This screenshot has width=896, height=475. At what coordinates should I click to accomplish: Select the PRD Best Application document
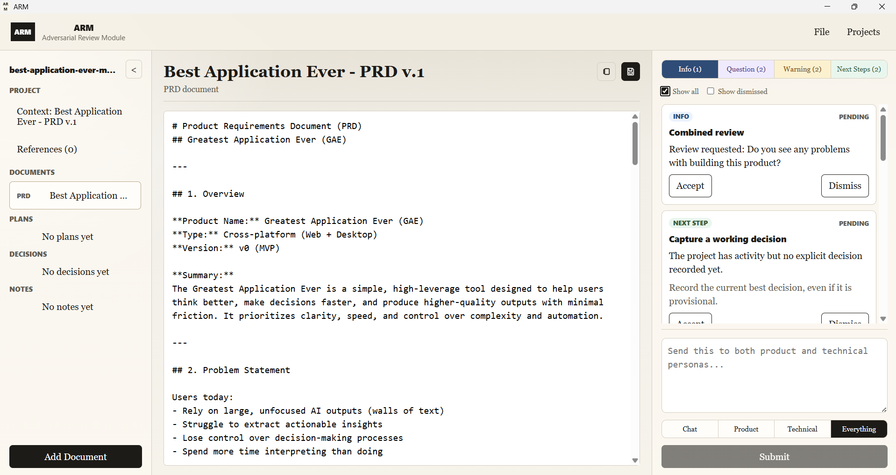click(x=75, y=195)
